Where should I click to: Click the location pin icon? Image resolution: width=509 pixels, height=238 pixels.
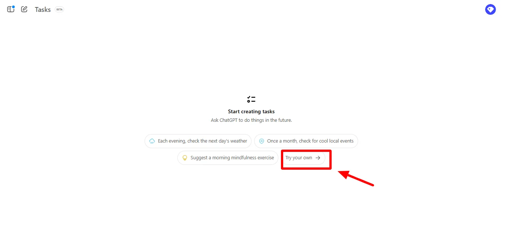(262, 141)
